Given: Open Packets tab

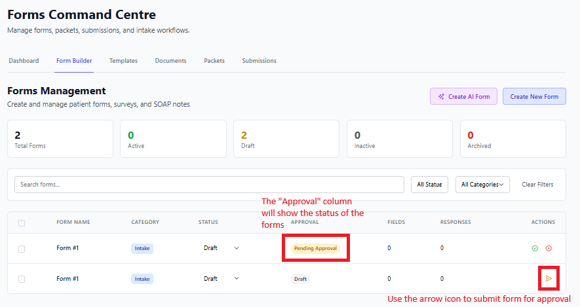Looking at the screenshot, I should [x=214, y=61].
